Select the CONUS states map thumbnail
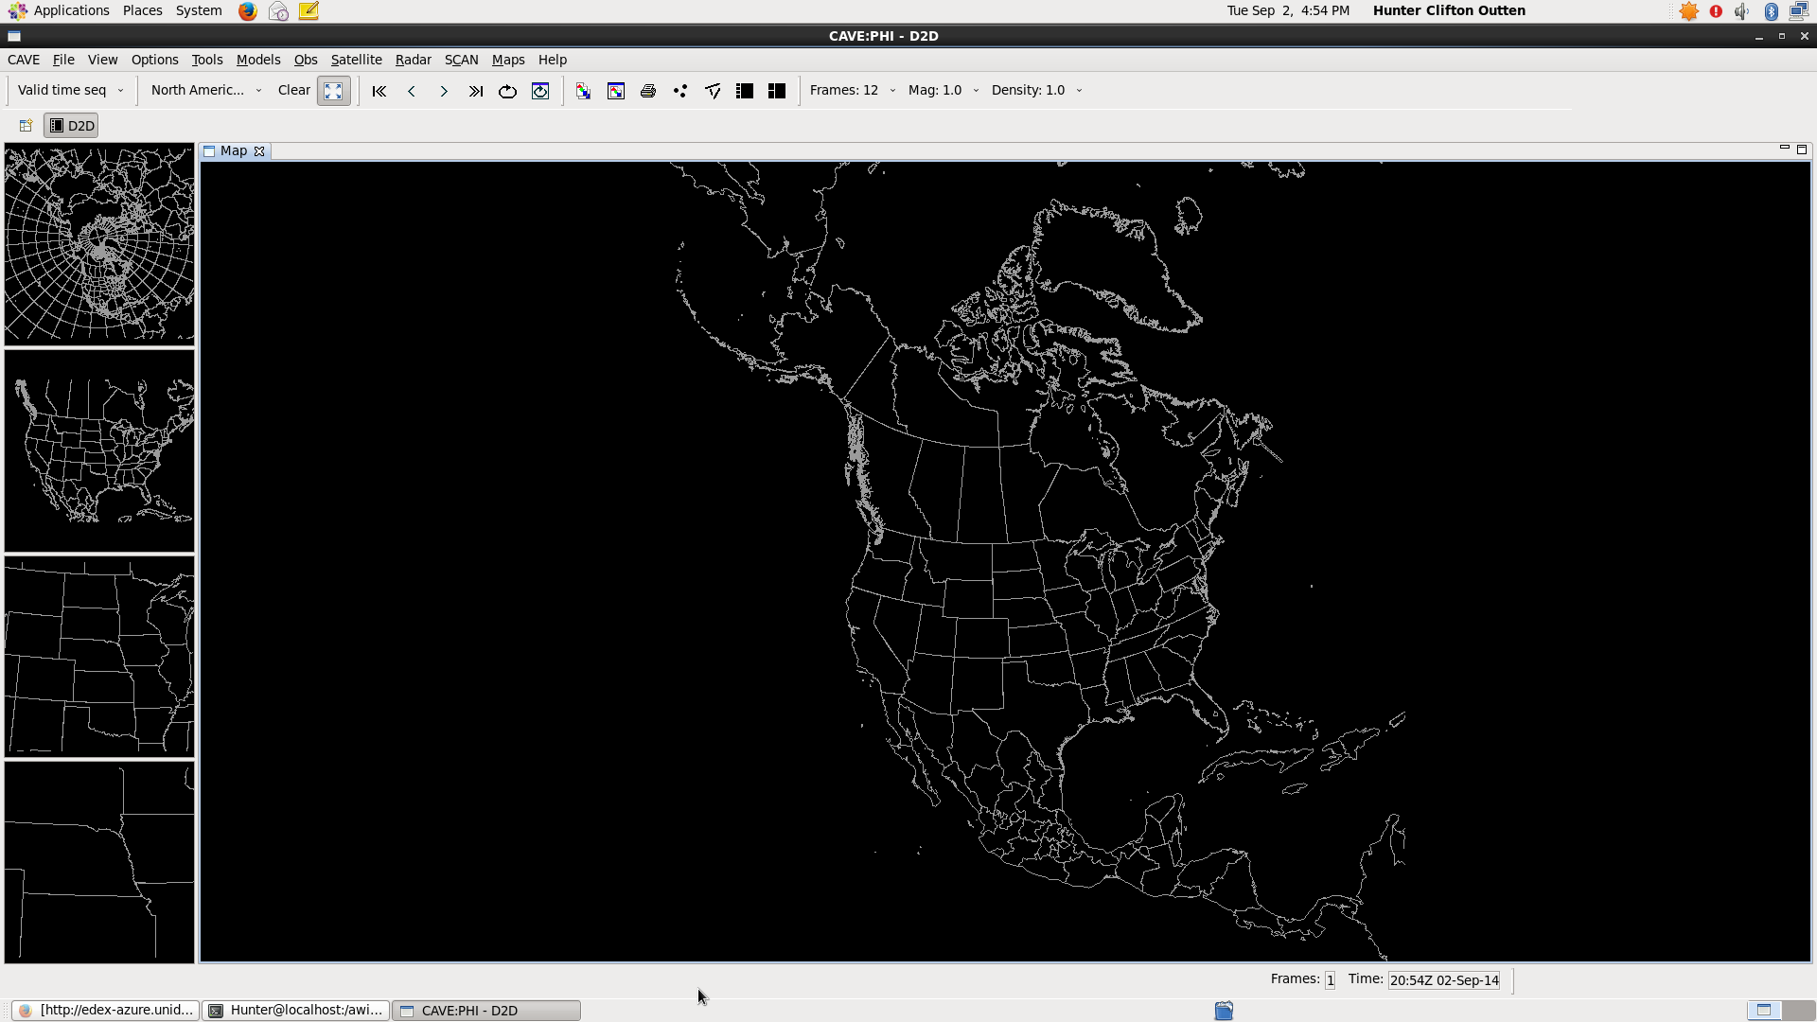 (x=99, y=450)
